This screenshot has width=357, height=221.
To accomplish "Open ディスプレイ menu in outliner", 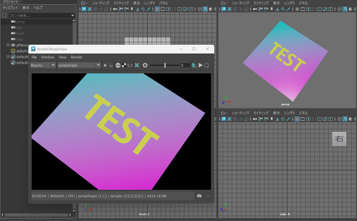I will click(x=10, y=8).
